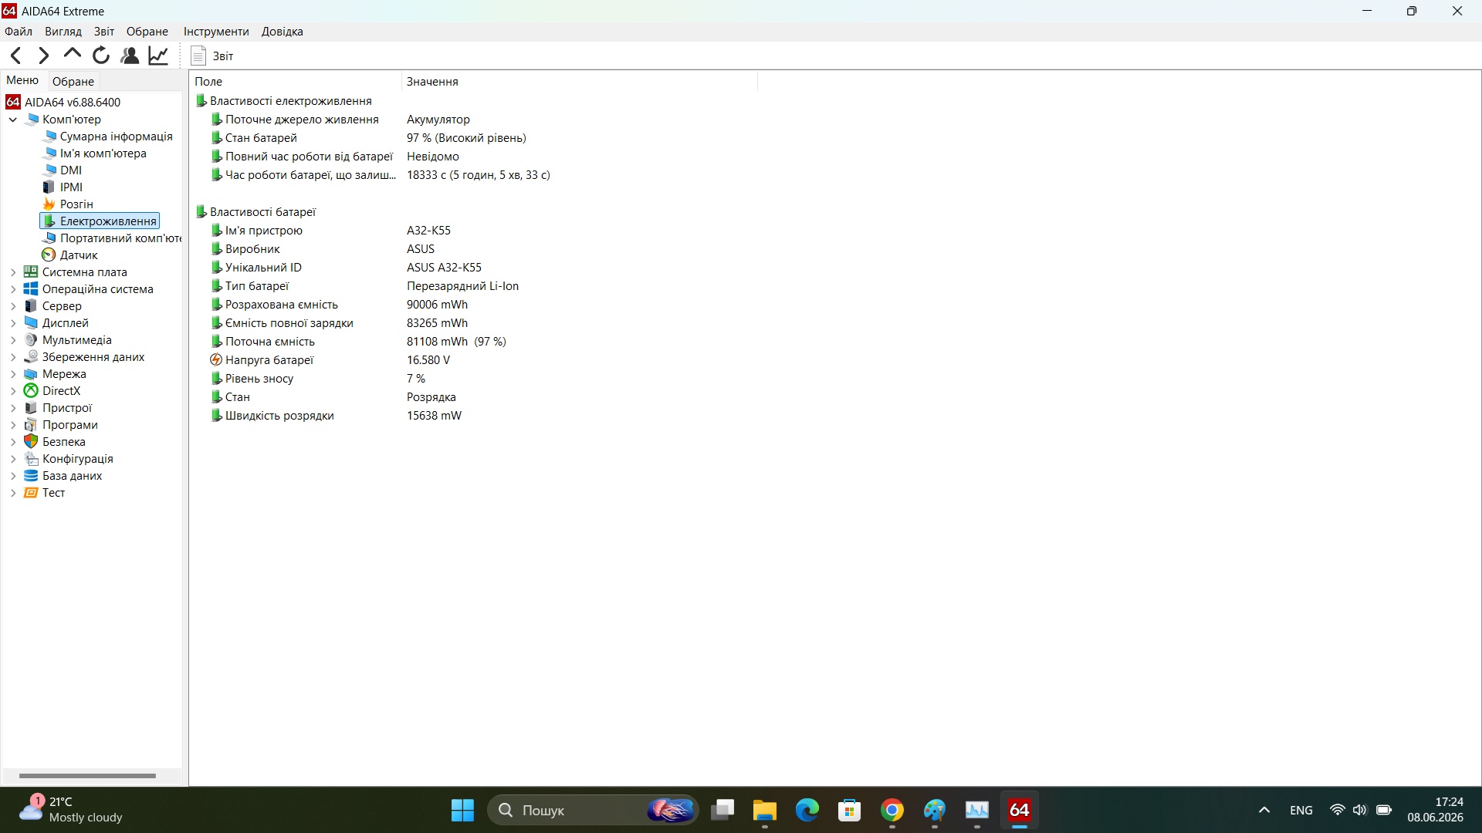Screen dimensions: 1482x833
Task: Launch Microsoft Edge from the taskbar
Action: tap(807, 811)
